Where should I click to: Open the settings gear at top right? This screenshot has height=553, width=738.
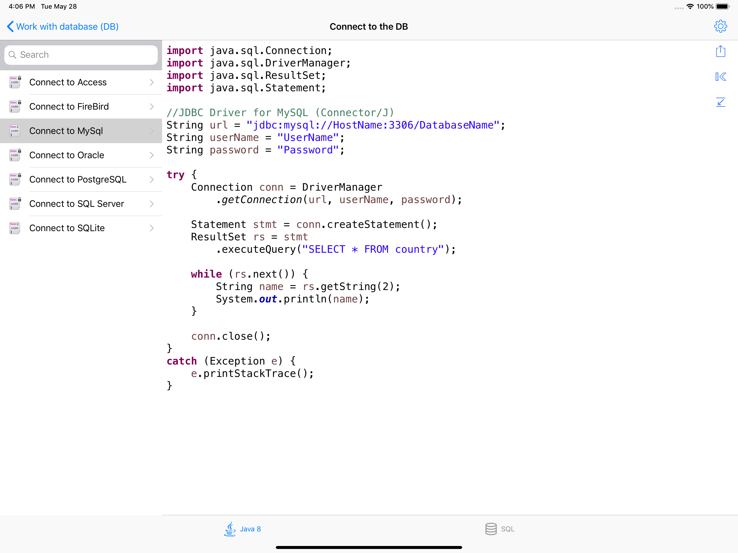pyautogui.click(x=721, y=26)
